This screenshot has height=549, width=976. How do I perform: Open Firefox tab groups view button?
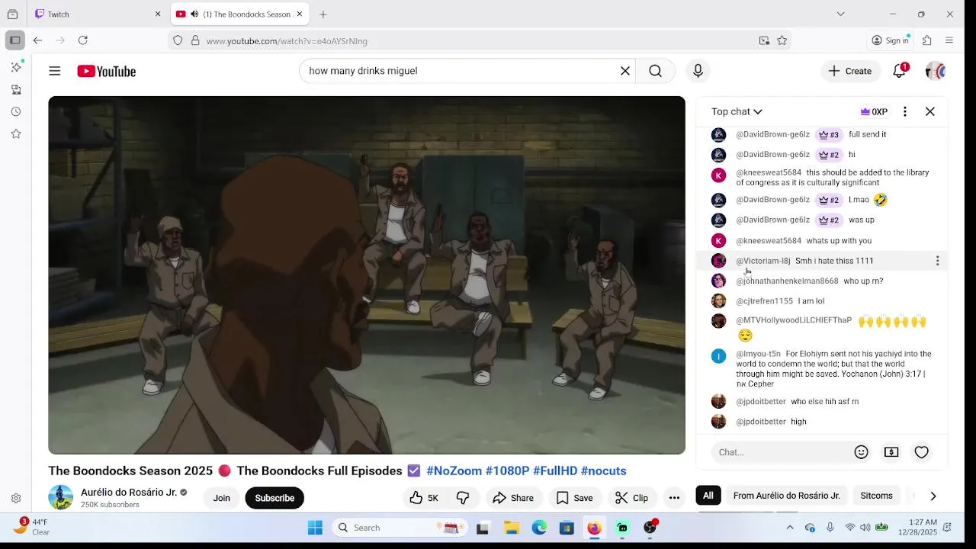click(x=12, y=14)
